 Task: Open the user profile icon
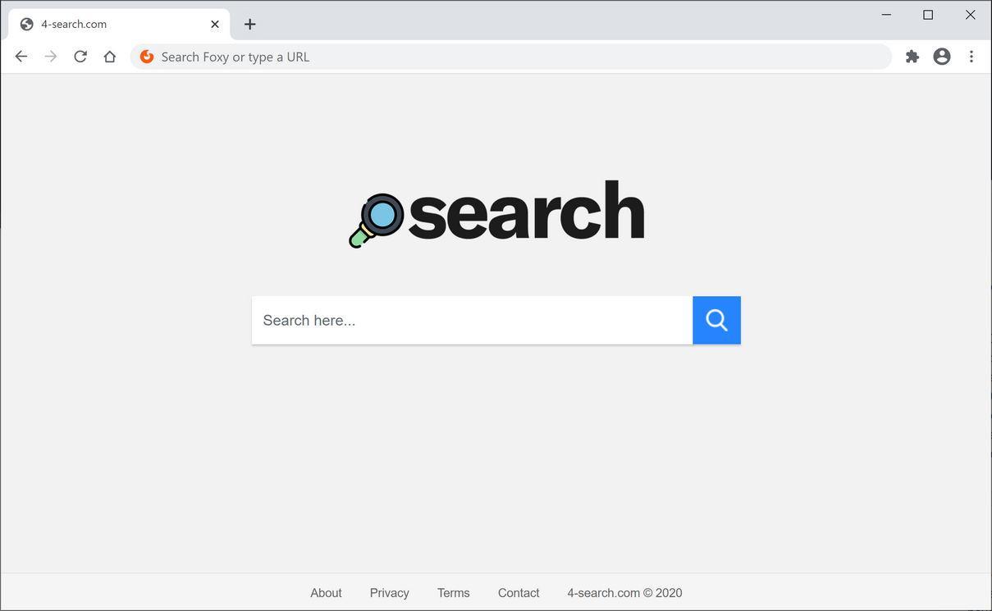pyautogui.click(x=942, y=57)
